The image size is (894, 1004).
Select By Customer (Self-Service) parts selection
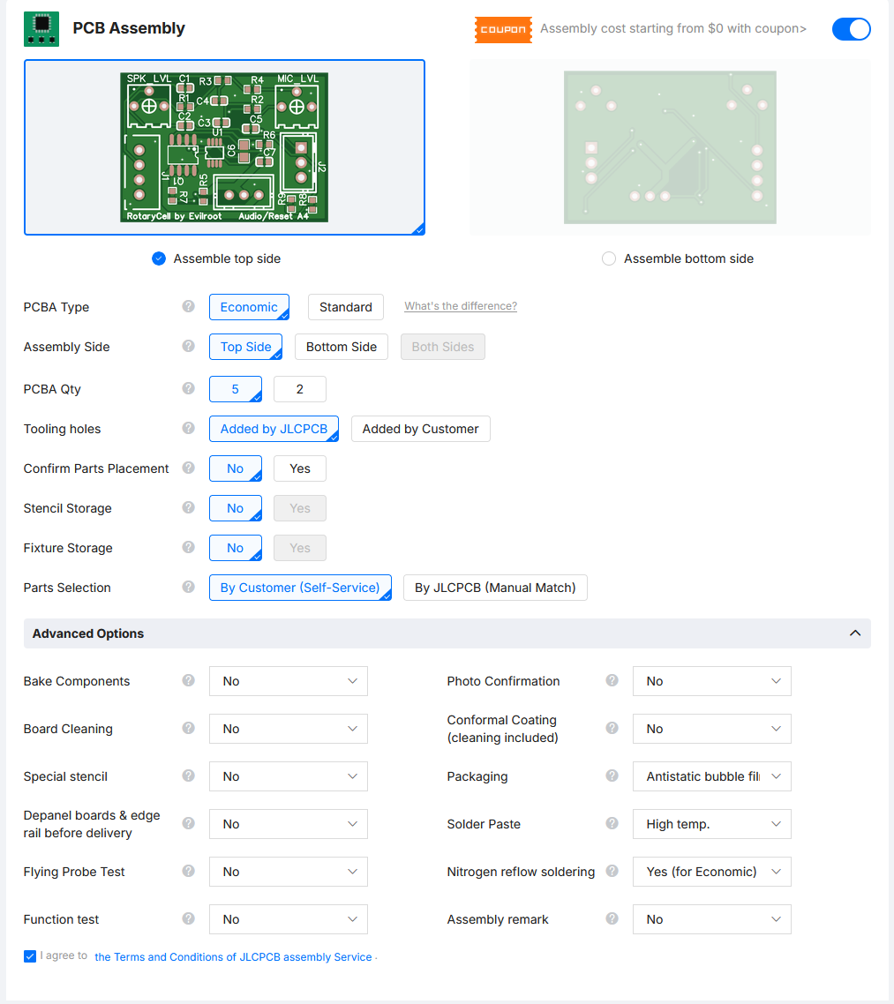point(300,588)
